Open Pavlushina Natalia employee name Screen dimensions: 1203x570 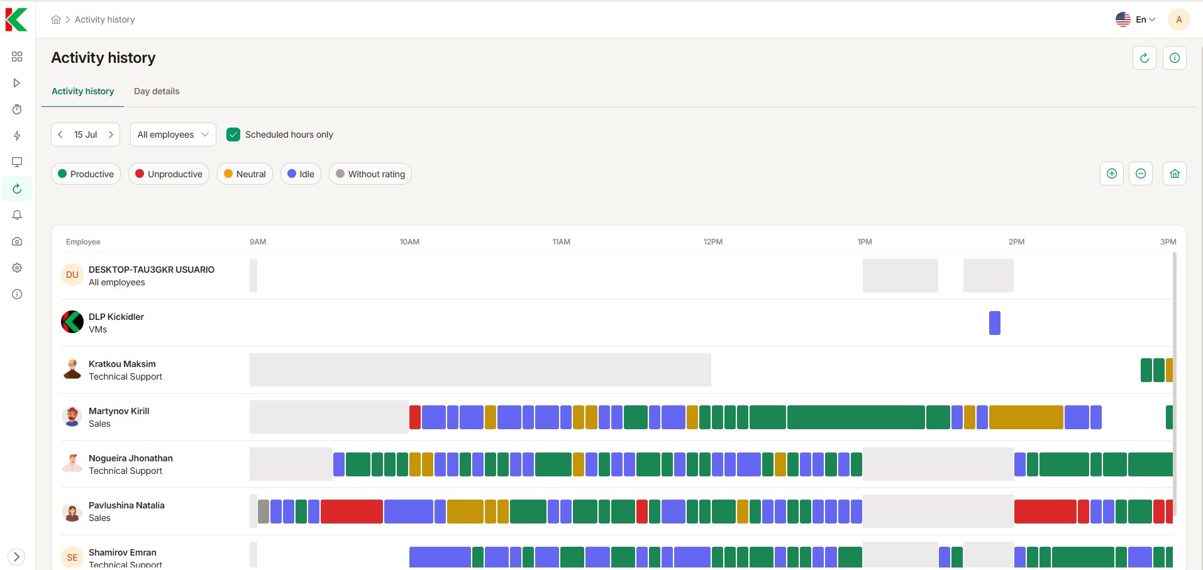[126, 505]
